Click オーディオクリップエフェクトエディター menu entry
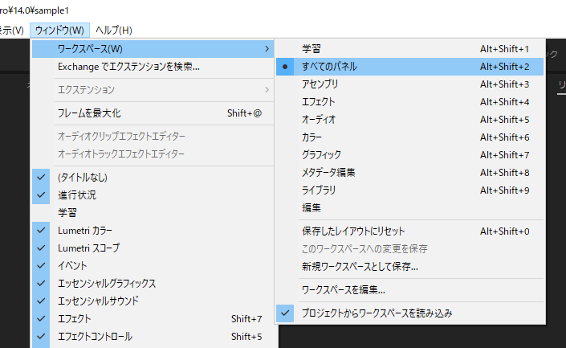Image resolution: width=566 pixels, height=348 pixels. pos(153,137)
